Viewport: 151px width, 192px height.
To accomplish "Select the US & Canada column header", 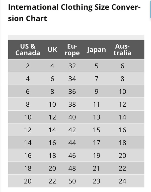I will coord(28,50).
